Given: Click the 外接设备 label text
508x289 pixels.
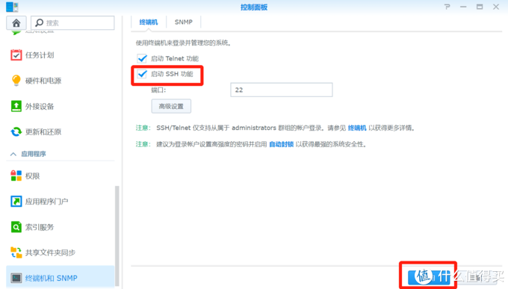Looking at the screenshot, I should pos(40,106).
